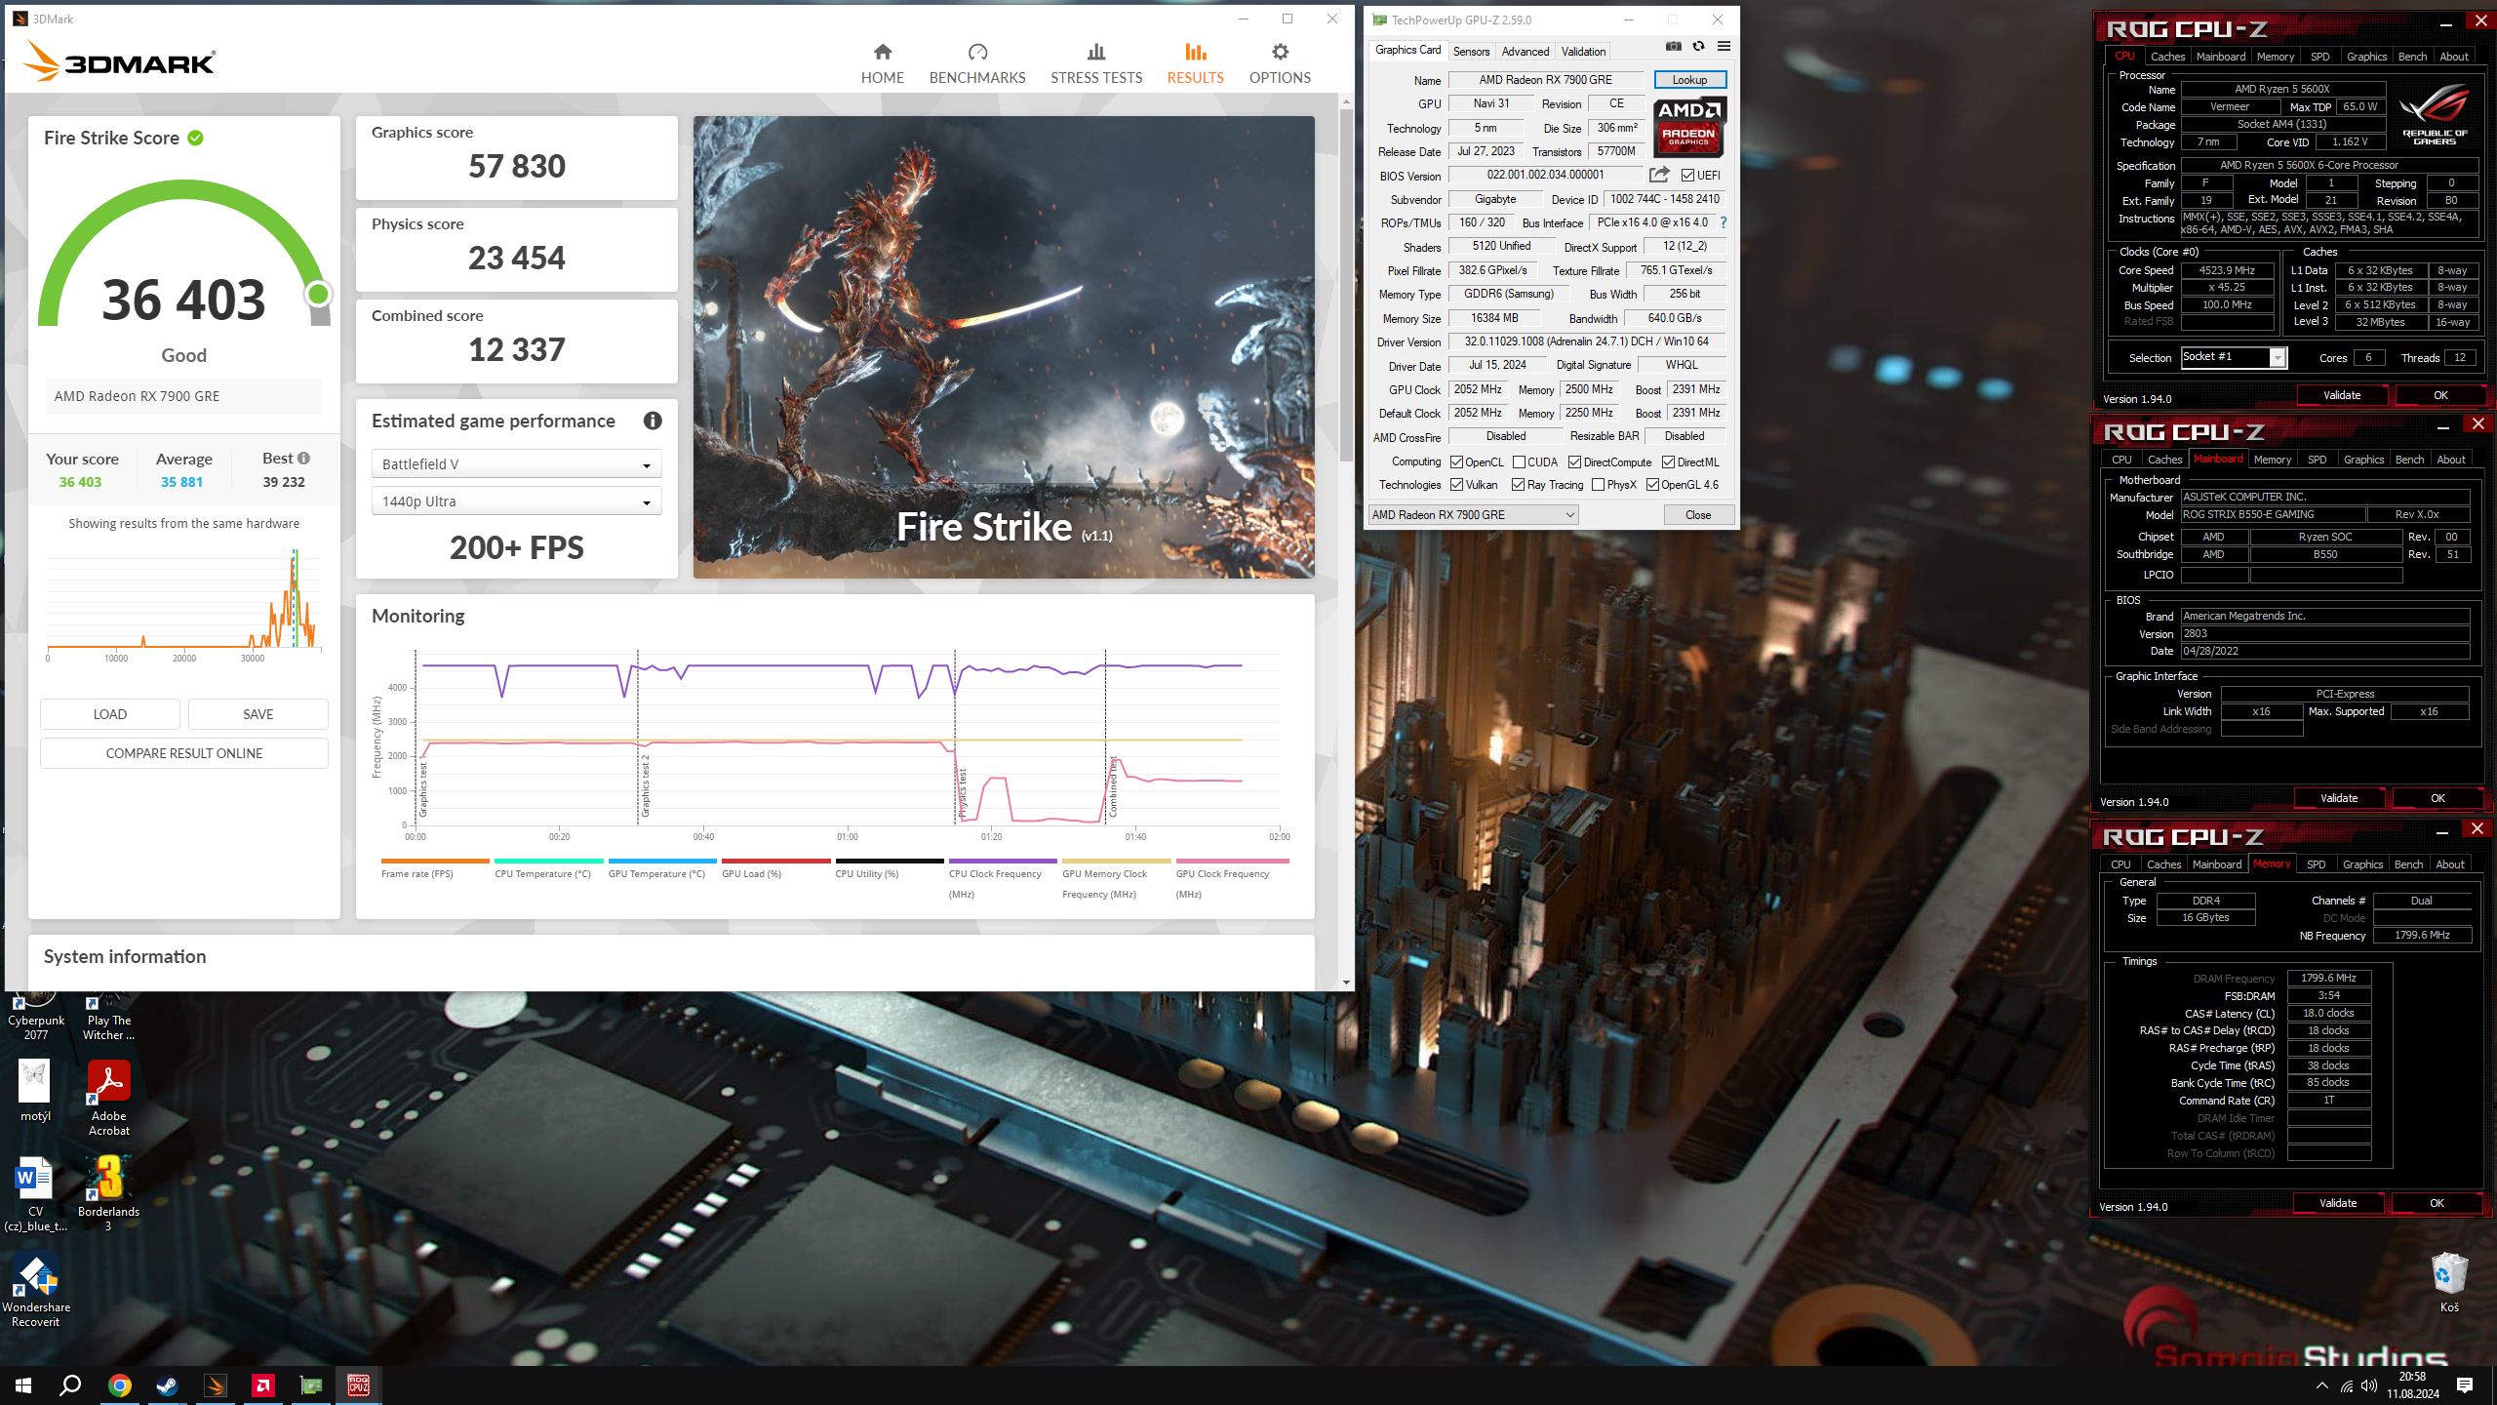Screen dimensions: 2497x1405
Task: Toggle the OpenGL 4.6 checkbox
Action: 1652,485
